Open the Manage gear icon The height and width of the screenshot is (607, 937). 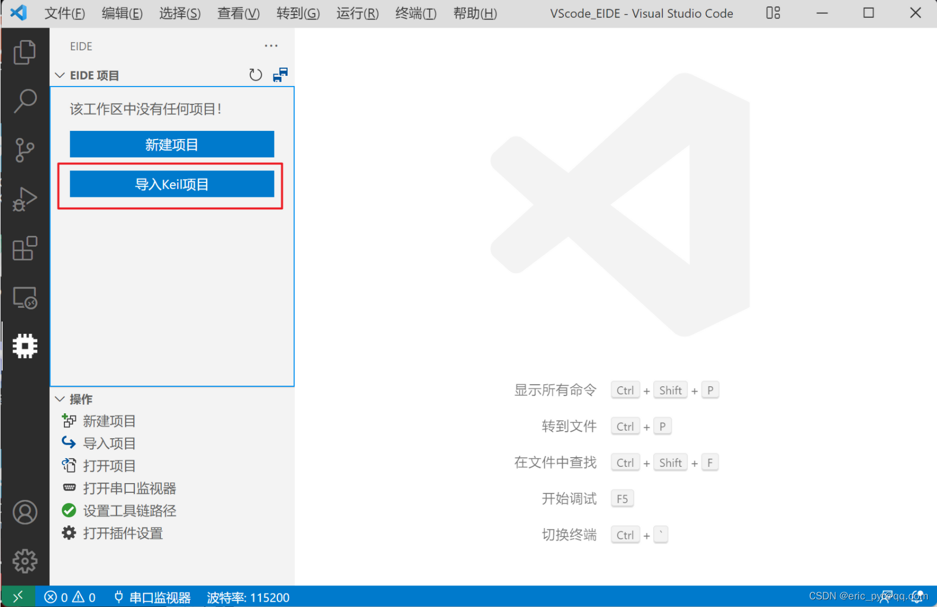click(x=24, y=561)
